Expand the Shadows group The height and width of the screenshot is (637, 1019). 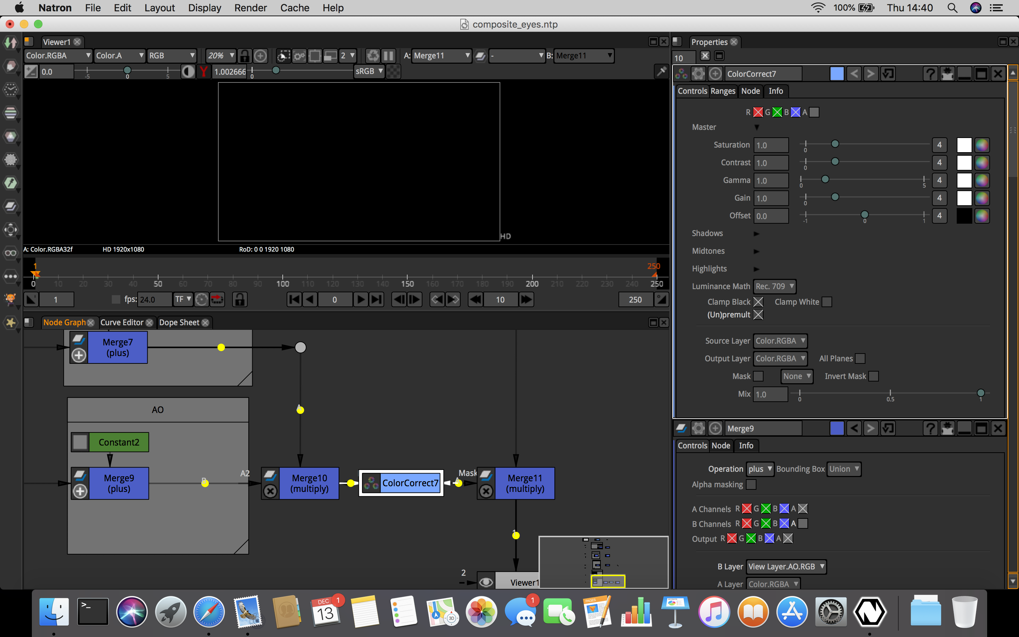tap(756, 234)
